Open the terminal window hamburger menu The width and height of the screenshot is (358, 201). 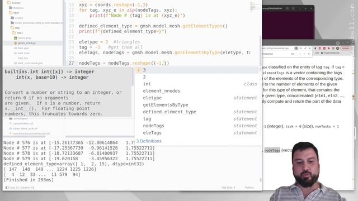click(293, 8)
